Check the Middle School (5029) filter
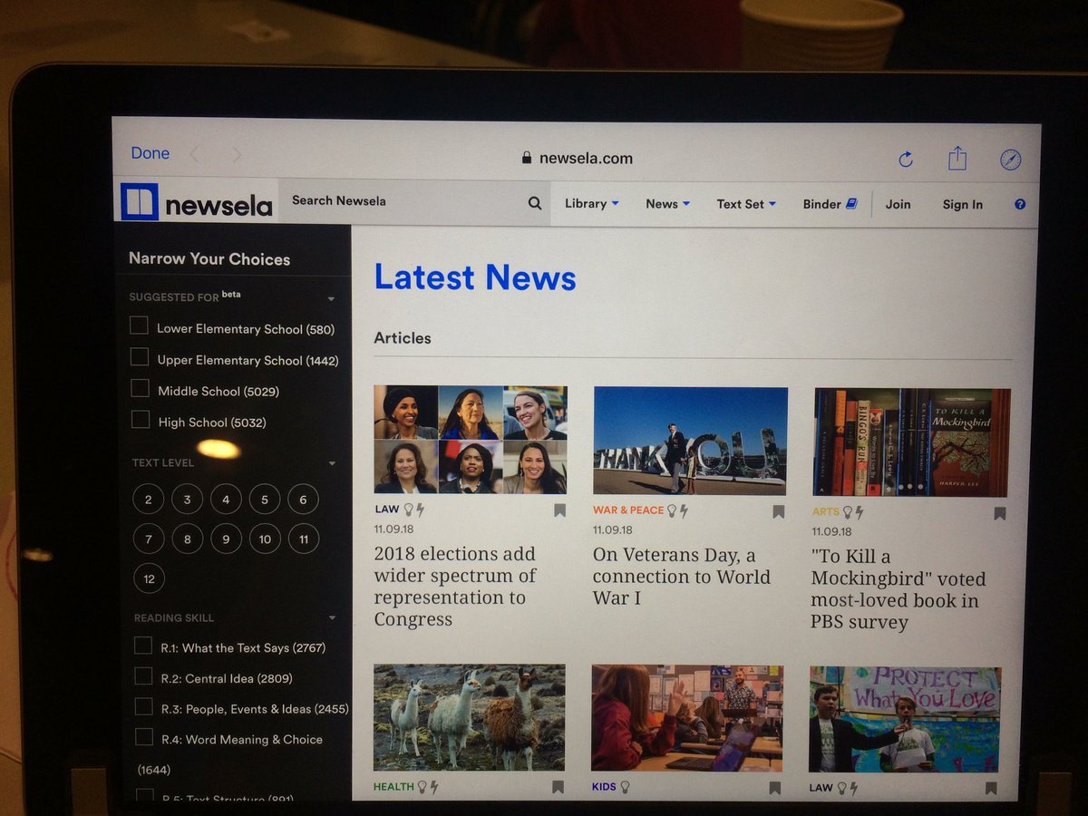 pos(140,388)
